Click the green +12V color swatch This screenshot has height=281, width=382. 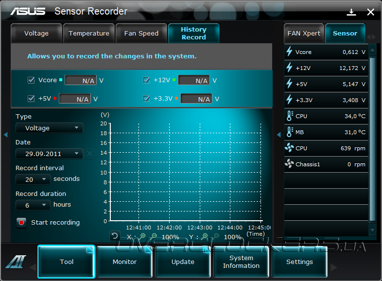pyautogui.click(x=174, y=80)
